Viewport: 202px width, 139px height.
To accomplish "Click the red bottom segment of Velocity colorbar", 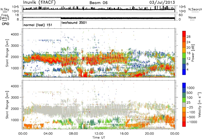I will pos(184,124).
